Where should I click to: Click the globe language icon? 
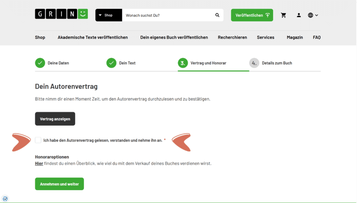310,15
